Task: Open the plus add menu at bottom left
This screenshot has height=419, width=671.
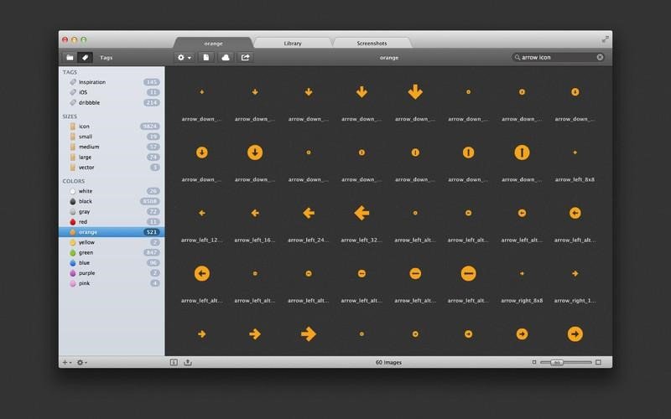Action: [x=67, y=363]
